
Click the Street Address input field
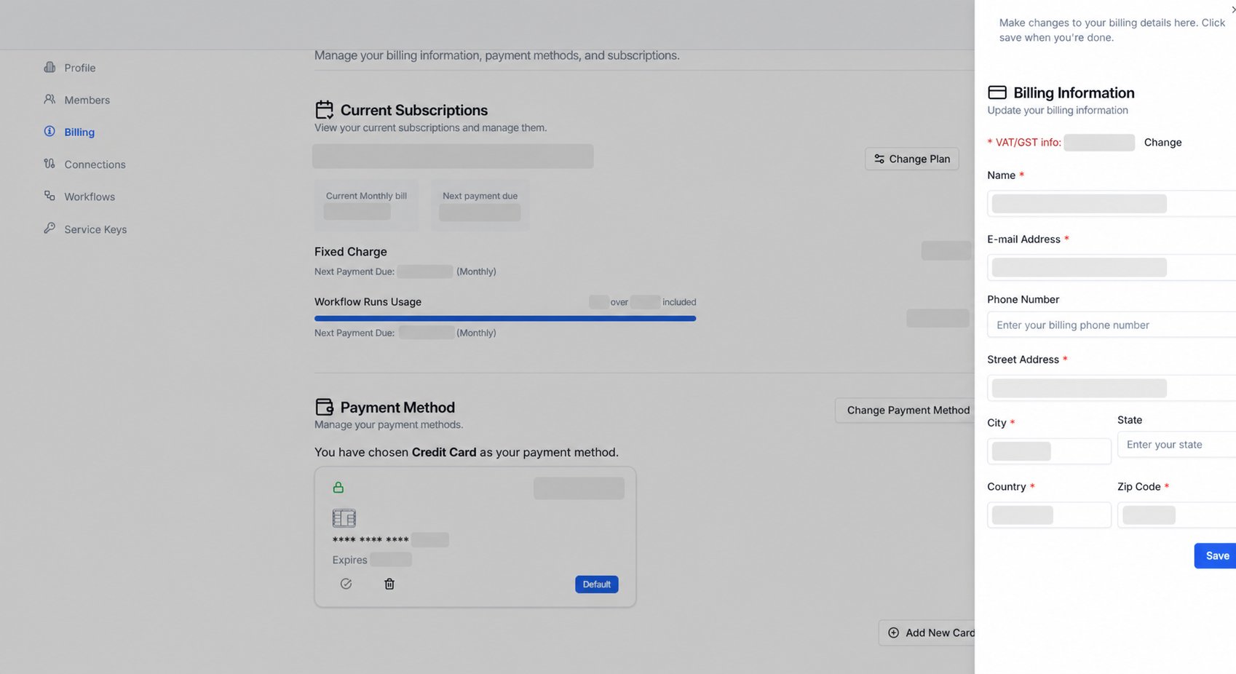1112,388
